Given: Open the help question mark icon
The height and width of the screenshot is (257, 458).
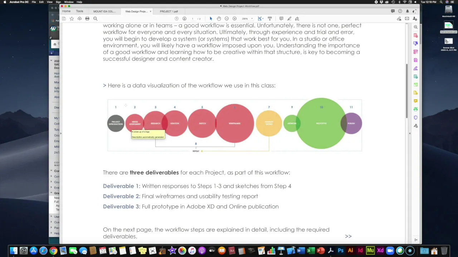Looking at the screenshot, I should coord(400,11).
